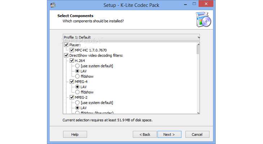
Task: Click the Next button
Action: [x=169, y=134]
